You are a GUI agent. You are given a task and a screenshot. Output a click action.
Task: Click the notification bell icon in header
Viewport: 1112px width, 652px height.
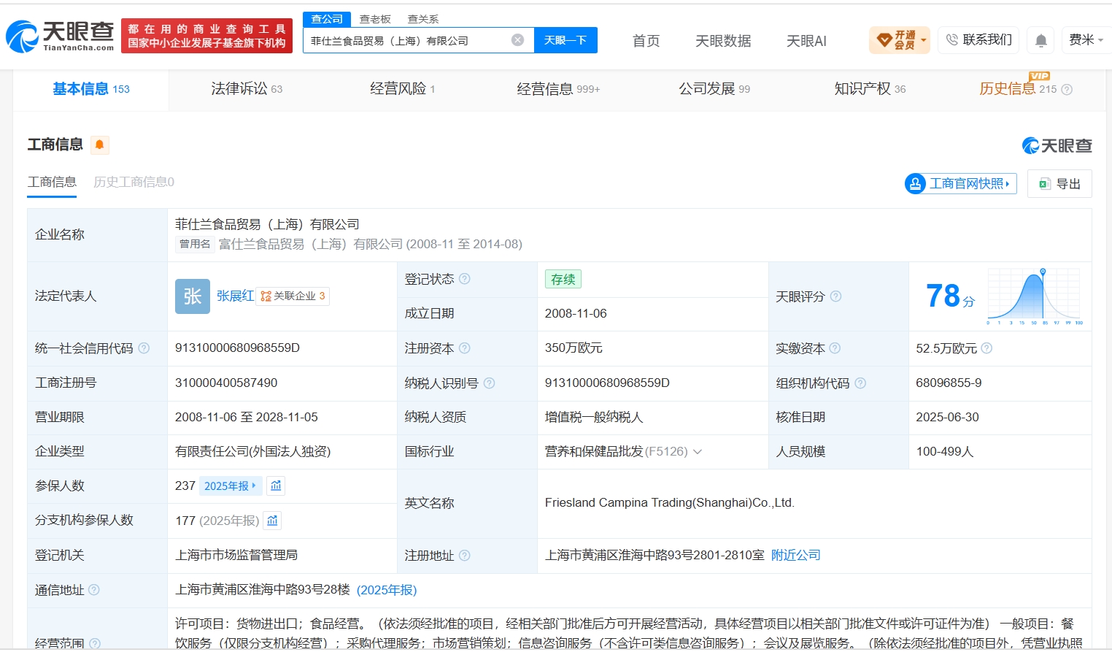(1041, 40)
